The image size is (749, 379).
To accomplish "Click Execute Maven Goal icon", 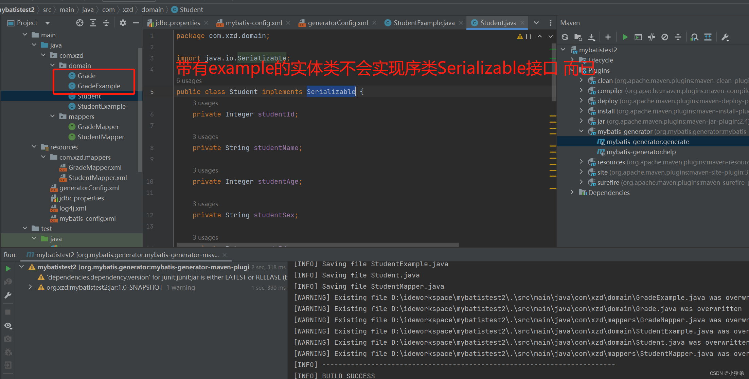I will (x=638, y=37).
